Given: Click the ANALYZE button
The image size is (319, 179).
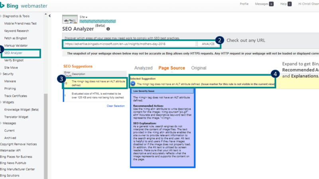Looking at the screenshot, I should click(x=208, y=44).
